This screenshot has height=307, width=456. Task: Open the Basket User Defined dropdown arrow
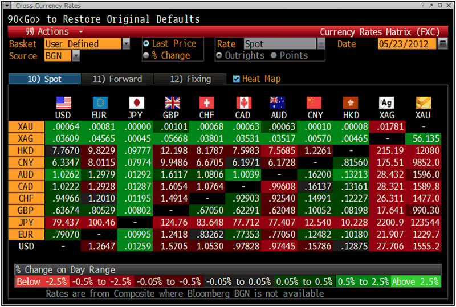pos(126,44)
